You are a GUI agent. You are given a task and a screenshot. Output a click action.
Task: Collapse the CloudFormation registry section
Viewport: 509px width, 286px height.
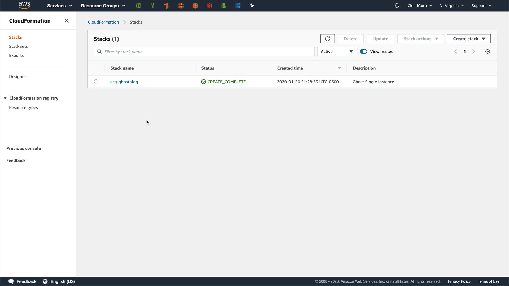pos(5,98)
